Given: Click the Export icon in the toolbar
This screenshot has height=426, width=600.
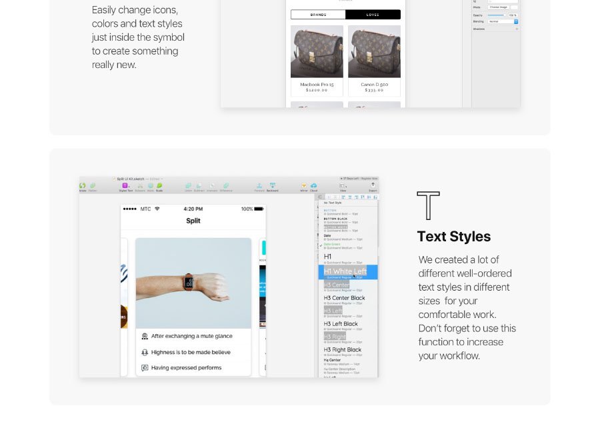Looking at the screenshot, I should pos(371,187).
